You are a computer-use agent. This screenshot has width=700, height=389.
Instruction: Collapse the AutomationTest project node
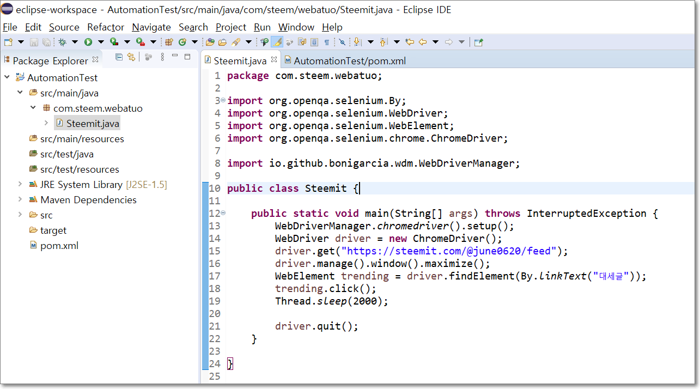coord(7,77)
